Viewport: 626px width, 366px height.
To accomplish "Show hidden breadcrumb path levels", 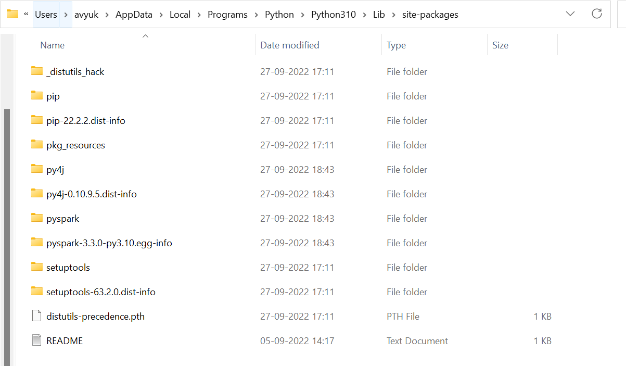I will [26, 14].
